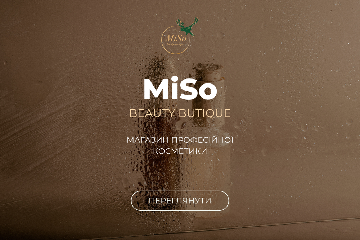The height and width of the screenshot is (240, 360).
Task: Open the ПЕРЕГЛЯНУТИ button
Action: tap(180, 201)
